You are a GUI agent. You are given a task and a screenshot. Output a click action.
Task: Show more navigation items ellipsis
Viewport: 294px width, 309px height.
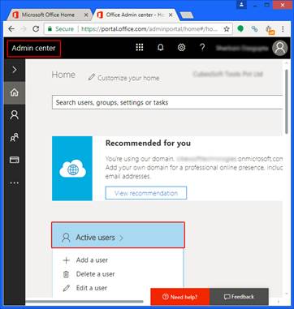(x=15, y=183)
